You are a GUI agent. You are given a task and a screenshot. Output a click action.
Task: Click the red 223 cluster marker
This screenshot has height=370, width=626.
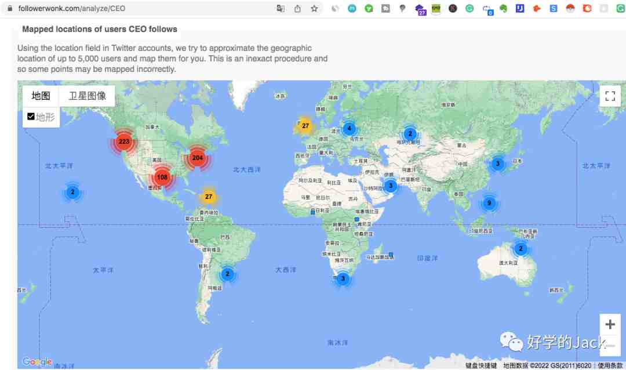(124, 142)
